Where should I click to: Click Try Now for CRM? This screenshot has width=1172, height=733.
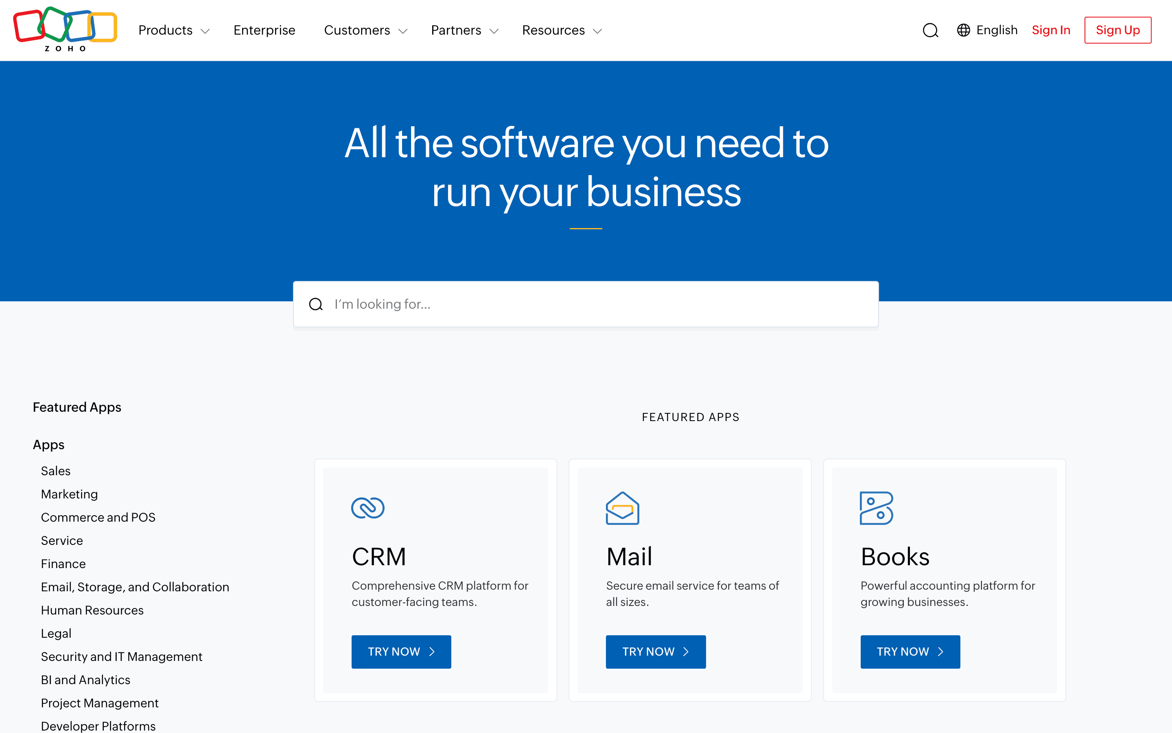point(402,652)
